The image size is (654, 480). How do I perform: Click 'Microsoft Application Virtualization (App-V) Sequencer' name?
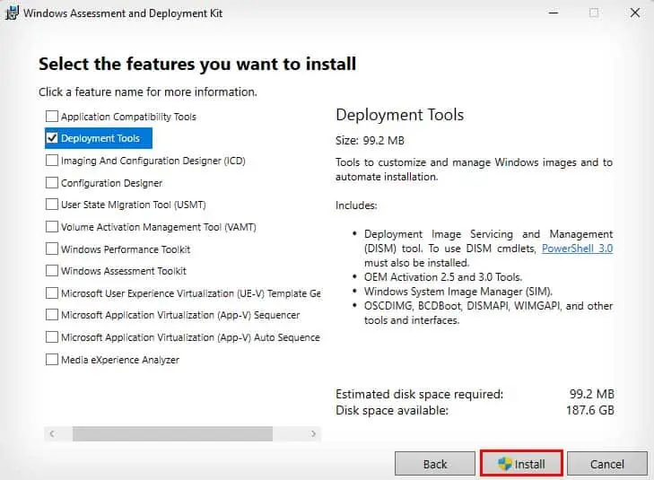pyautogui.click(x=180, y=315)
